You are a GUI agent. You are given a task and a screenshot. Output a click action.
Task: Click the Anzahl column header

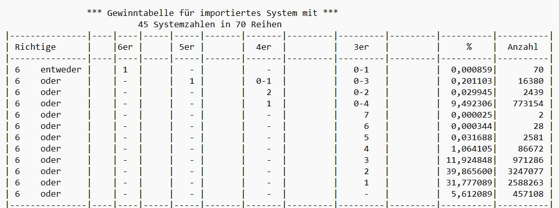tap(523, 47)
